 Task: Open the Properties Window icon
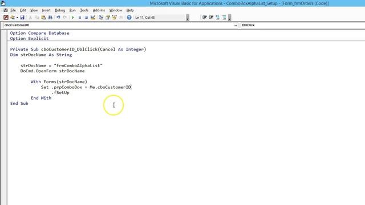click(108, 18)
